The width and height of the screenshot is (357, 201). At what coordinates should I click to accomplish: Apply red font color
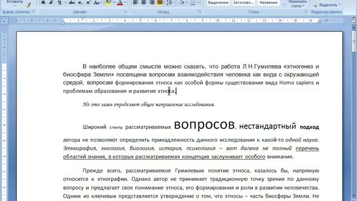[x=120, y=3]
